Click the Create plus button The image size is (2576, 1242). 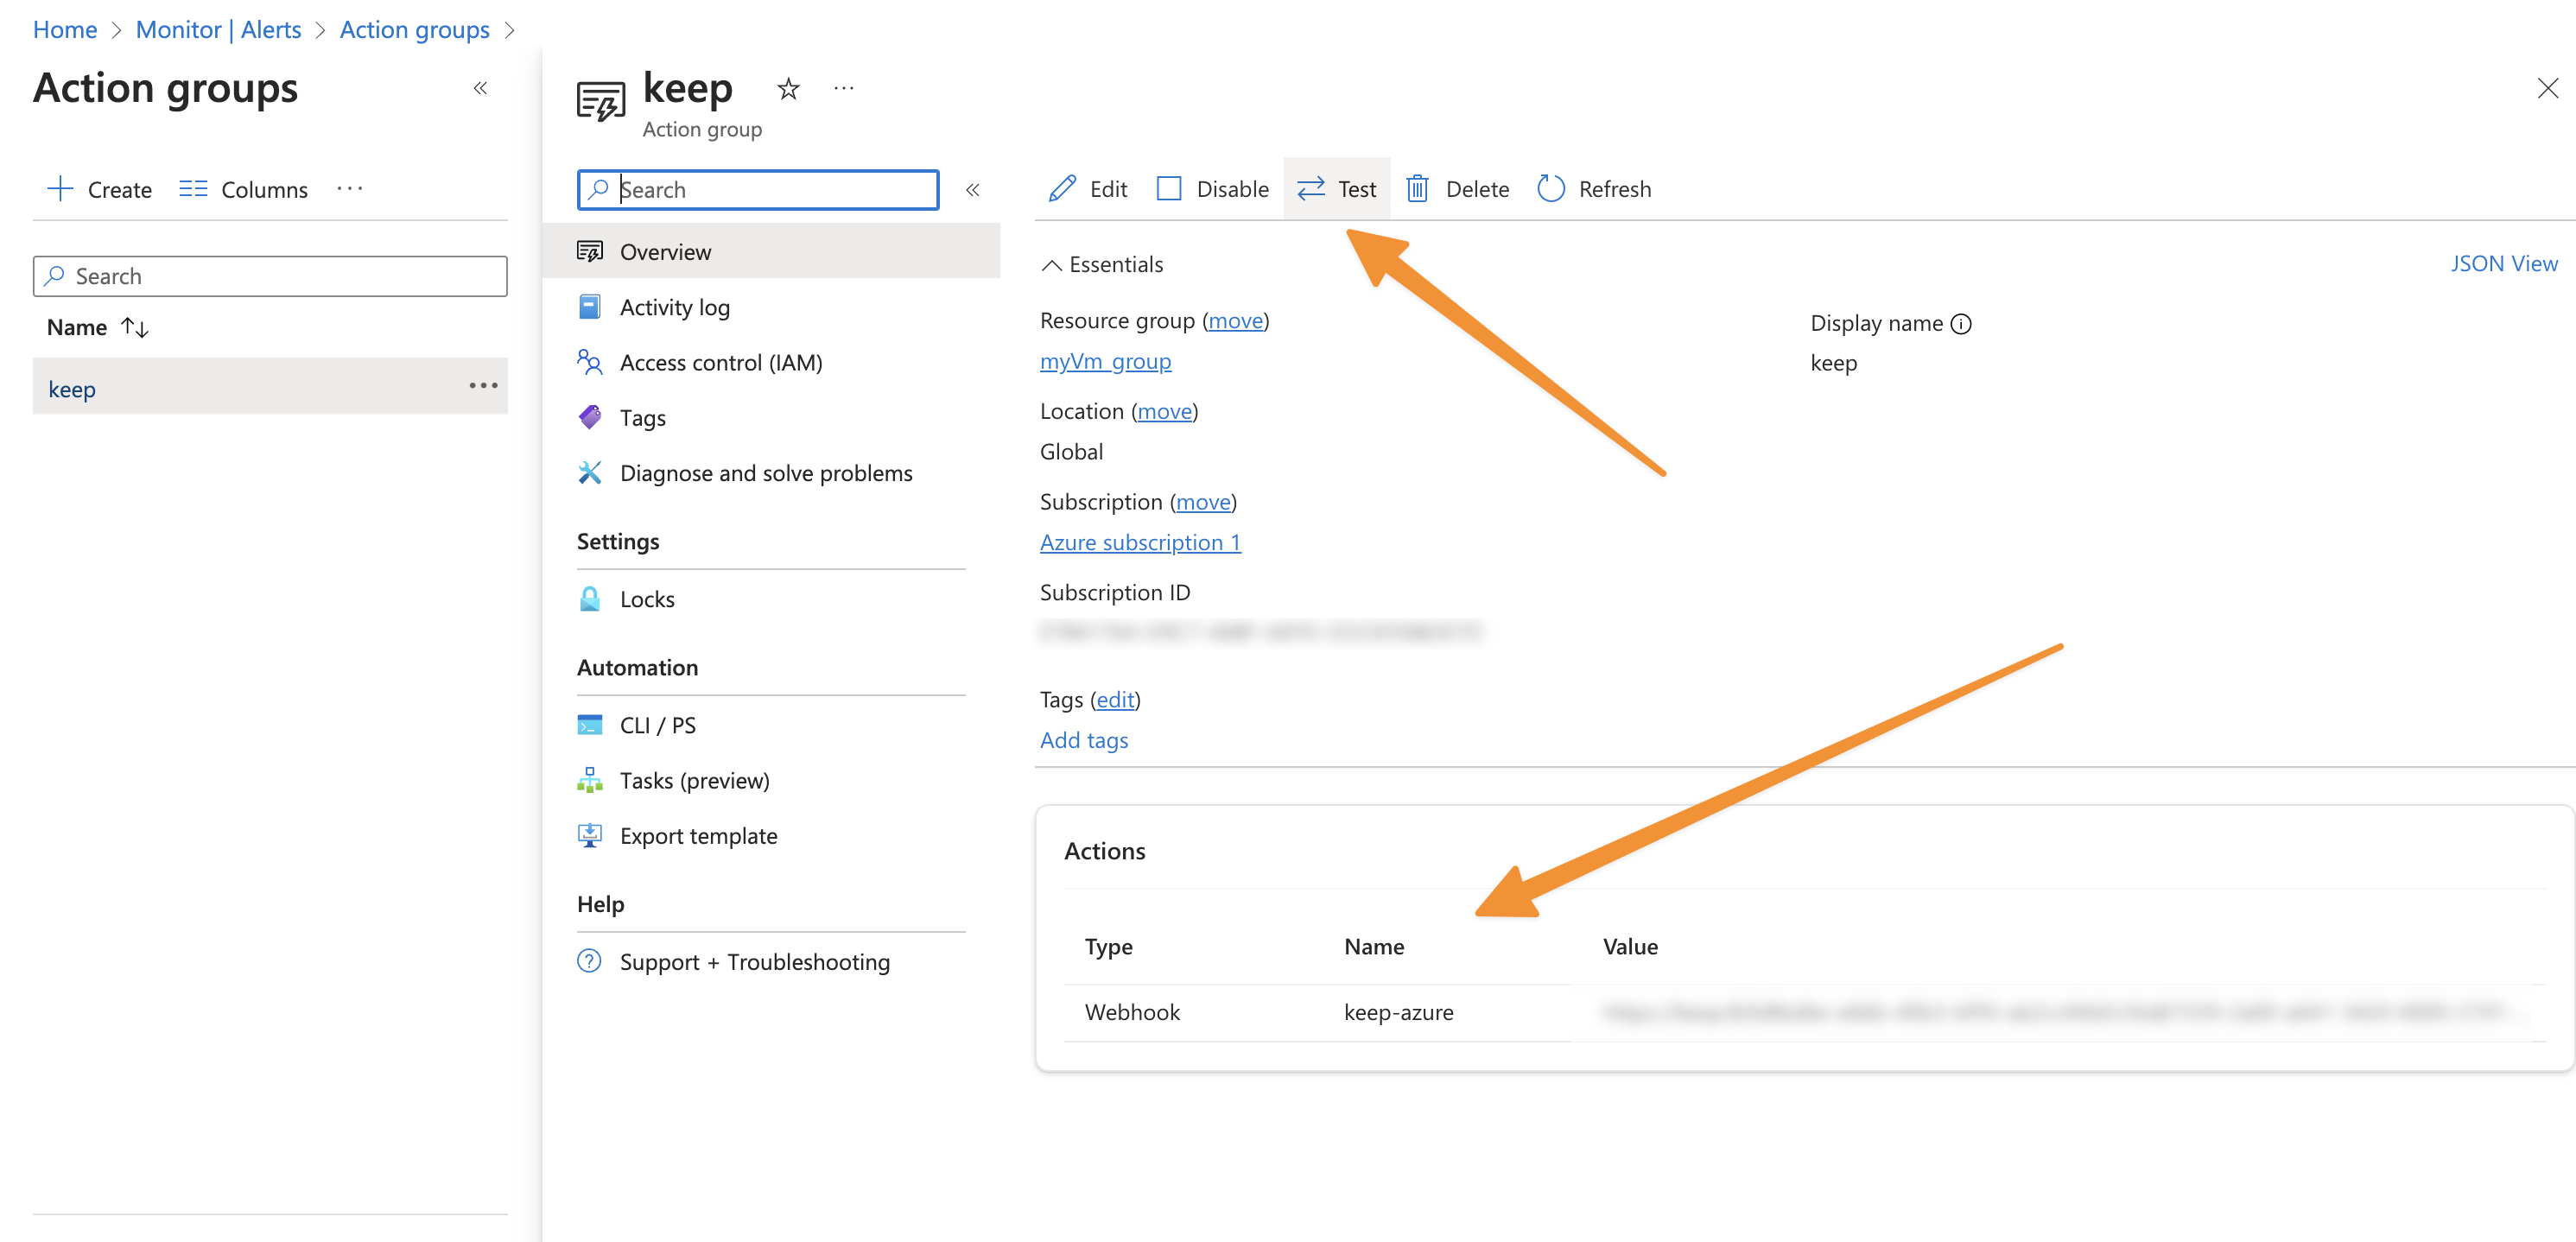(99, 189)
